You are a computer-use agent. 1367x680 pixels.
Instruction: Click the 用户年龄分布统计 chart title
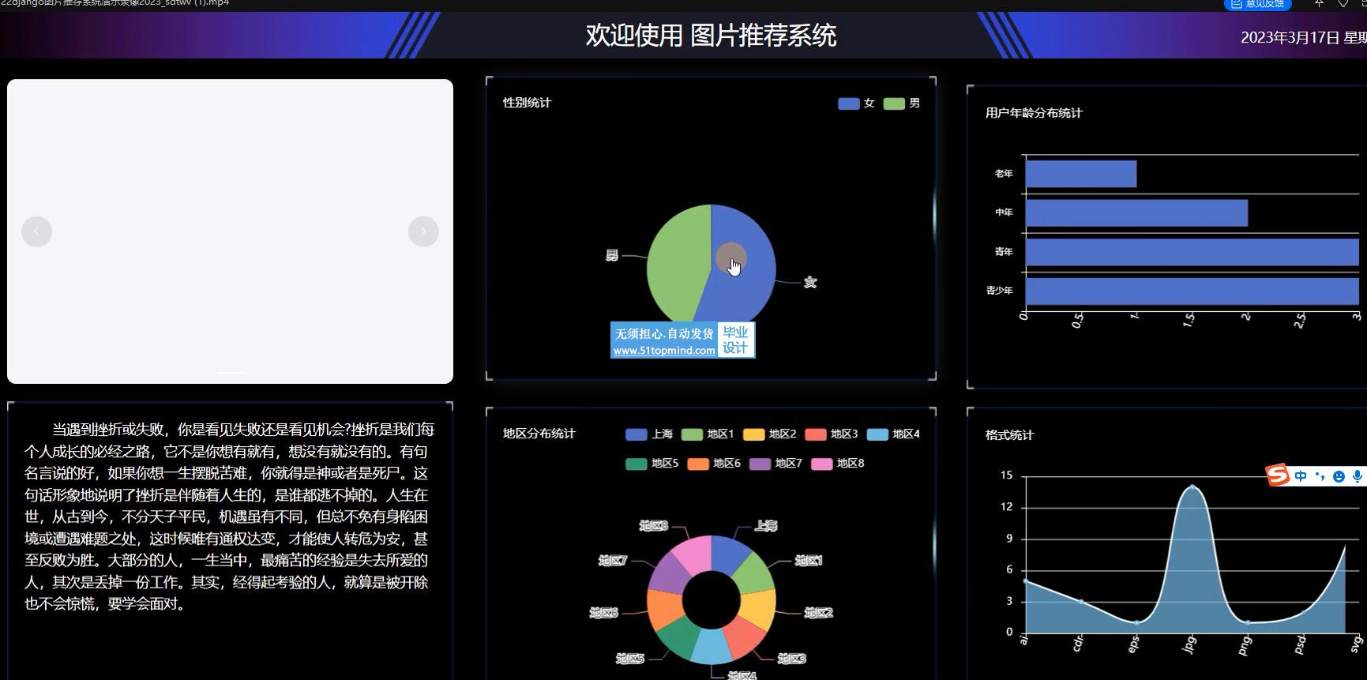tap(1034, 113)
